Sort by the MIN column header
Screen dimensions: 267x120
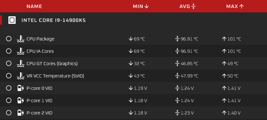coord(141,6)
